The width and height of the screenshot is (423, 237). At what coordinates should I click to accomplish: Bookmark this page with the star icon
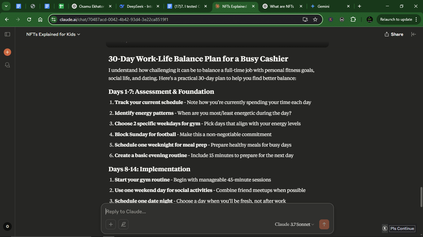pyautogui.click(x=315, y=19)
